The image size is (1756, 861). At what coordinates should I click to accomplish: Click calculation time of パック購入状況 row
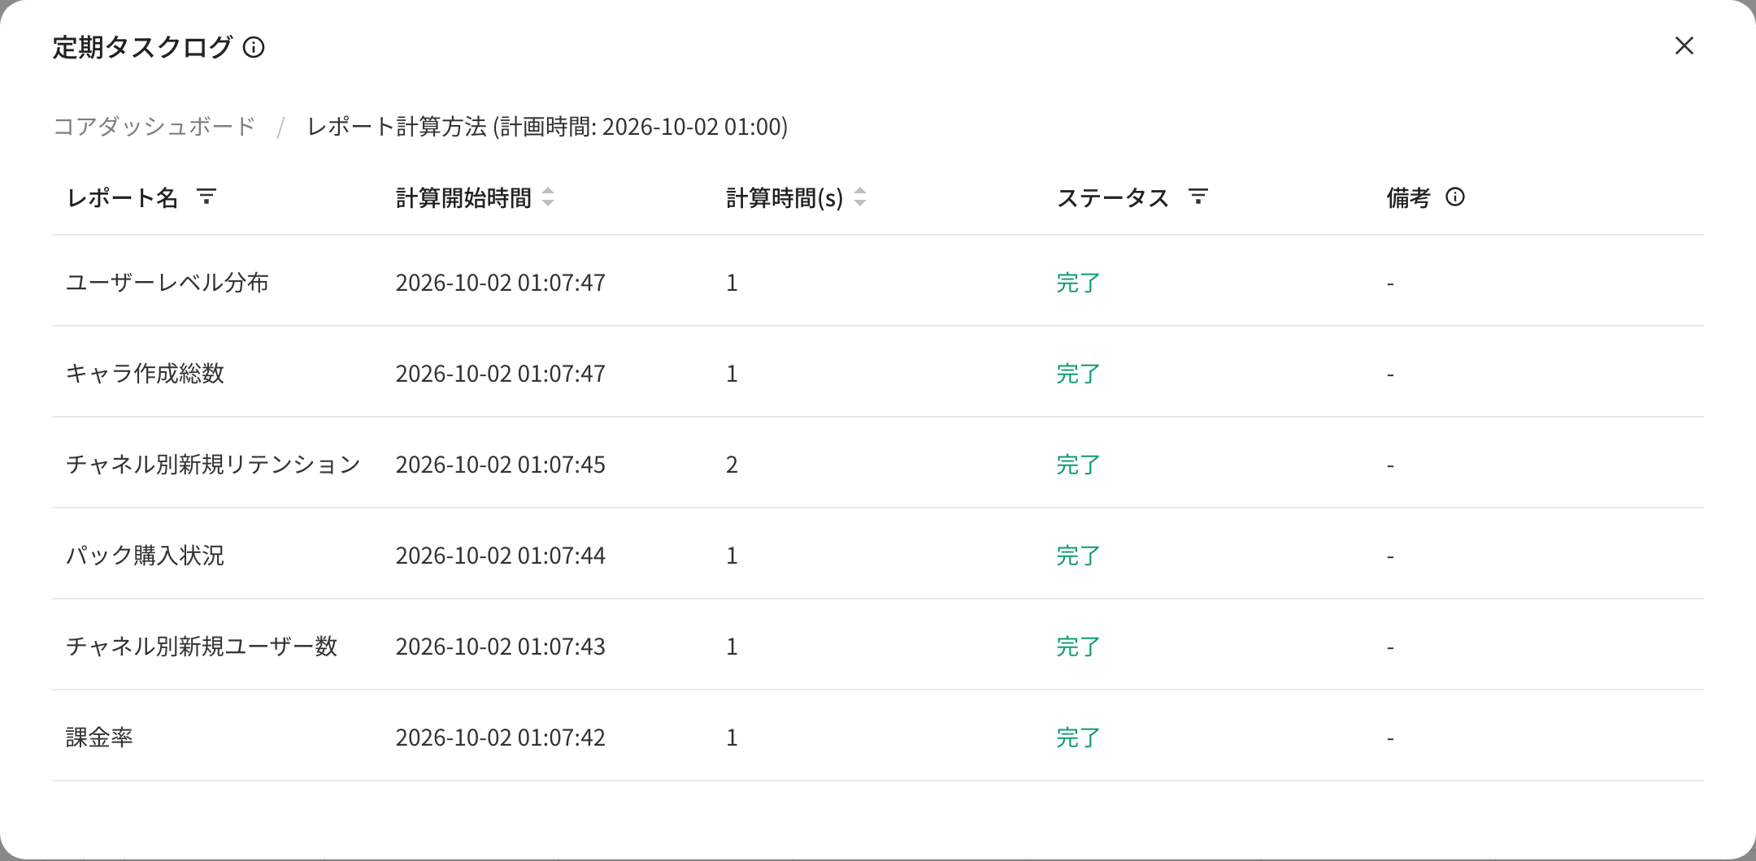tap(732, 556)
